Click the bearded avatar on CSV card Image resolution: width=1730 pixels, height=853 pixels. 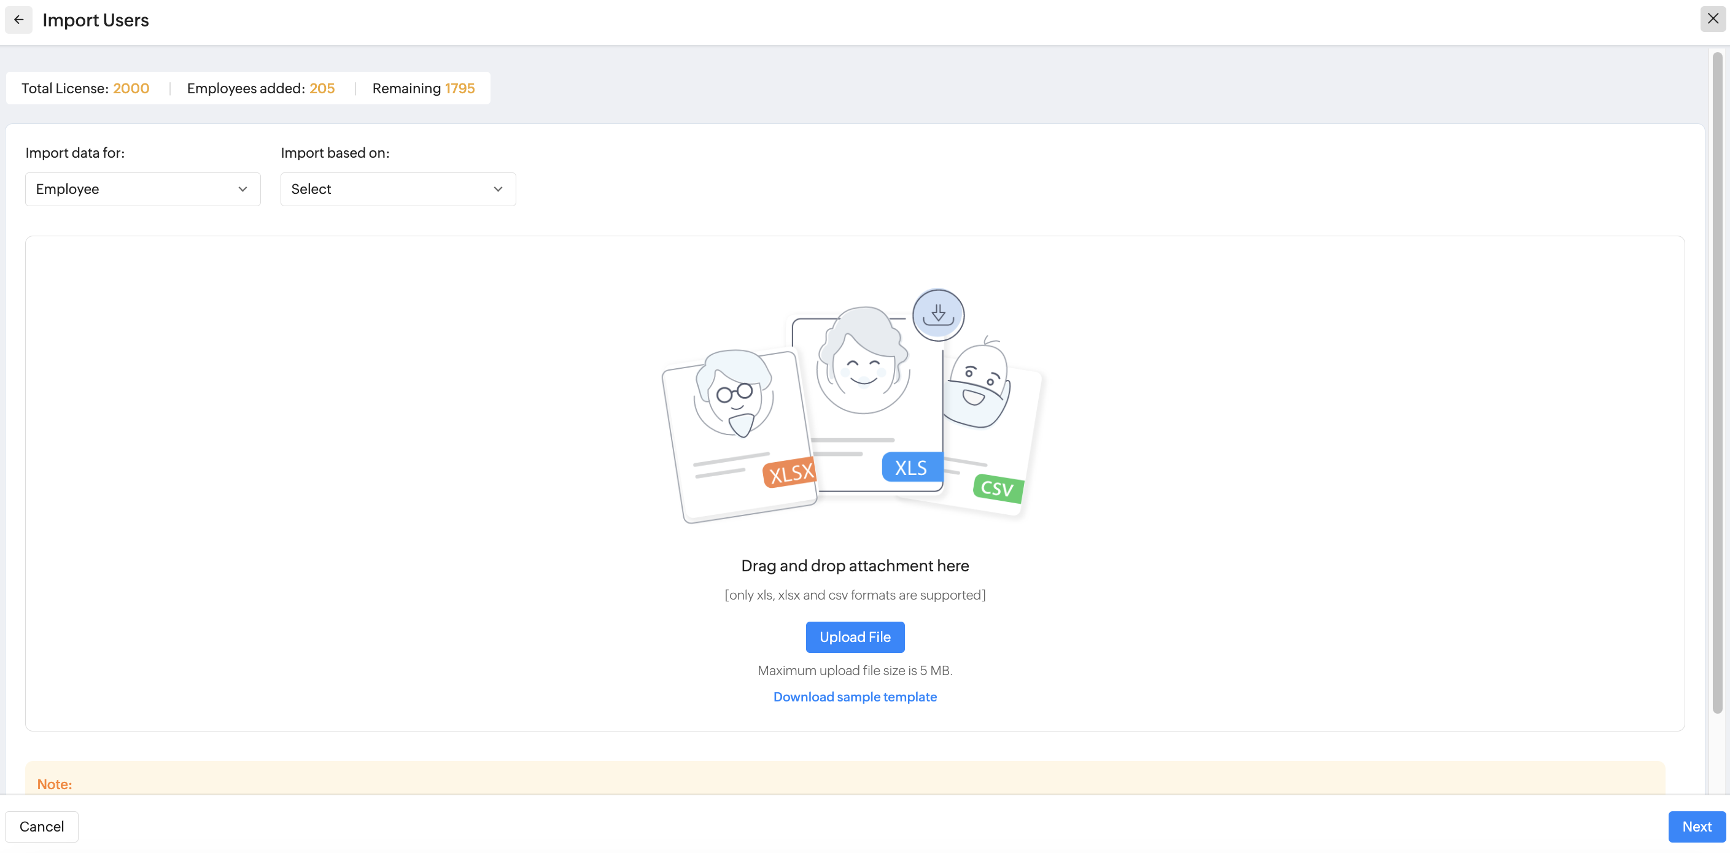click(977, 388)
